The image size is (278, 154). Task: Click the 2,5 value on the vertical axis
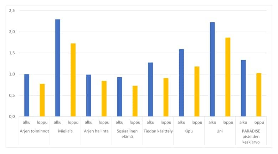(12, 11)
